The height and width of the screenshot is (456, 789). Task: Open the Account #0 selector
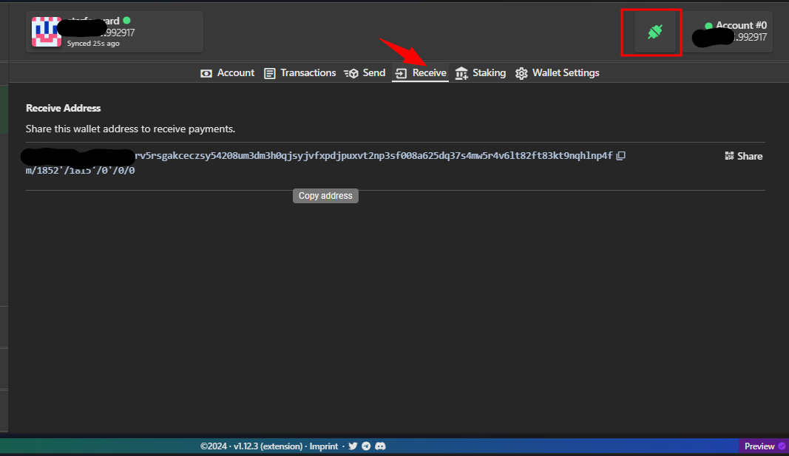pos(729,32)
